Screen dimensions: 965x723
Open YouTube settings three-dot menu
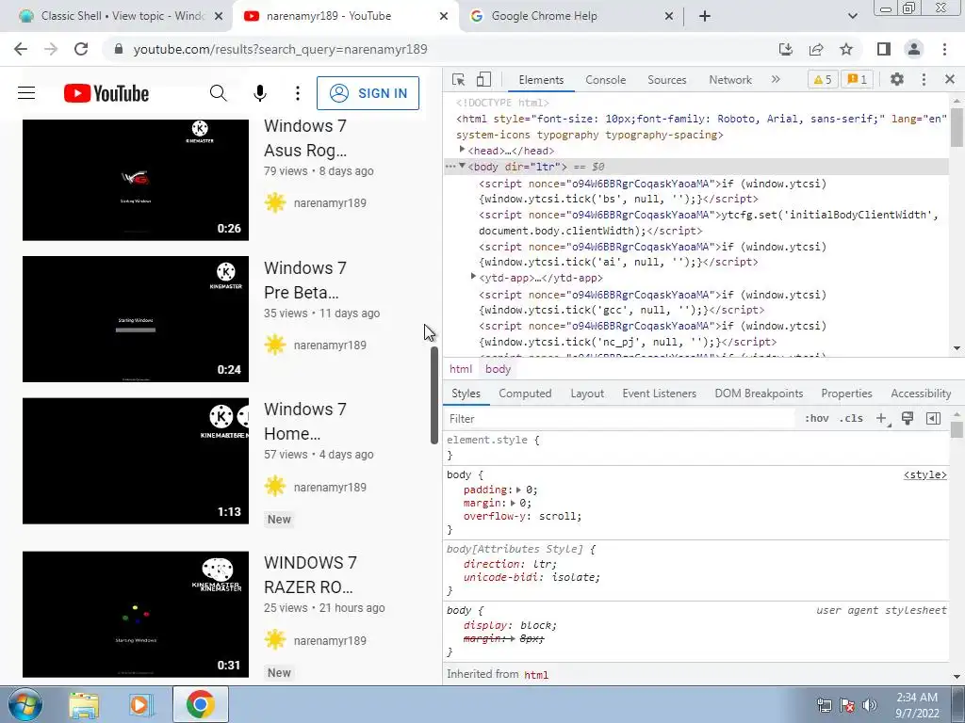tap(298, 93)
